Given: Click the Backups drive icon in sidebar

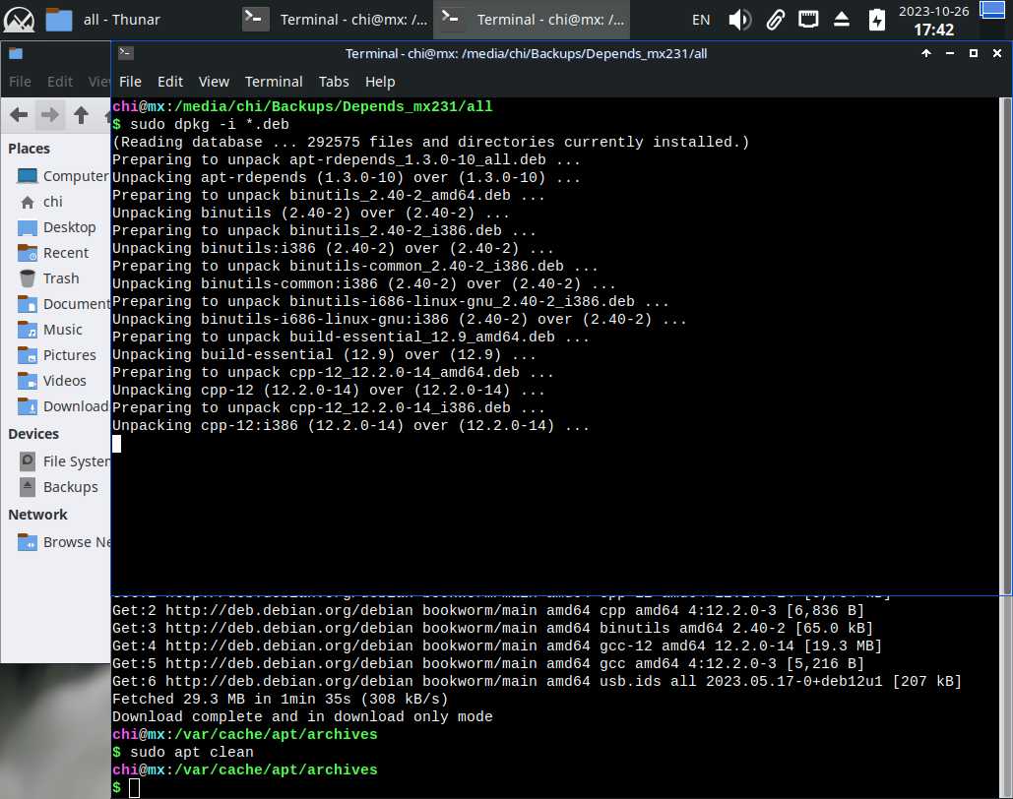Looking at the screenshot, I should pyautogui.click(x=28, y=487).
